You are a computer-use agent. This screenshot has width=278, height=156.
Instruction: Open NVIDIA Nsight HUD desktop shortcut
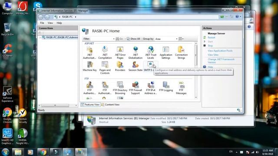pos(23,136)
